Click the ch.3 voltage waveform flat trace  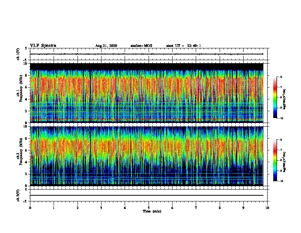(x=147, y=195)
